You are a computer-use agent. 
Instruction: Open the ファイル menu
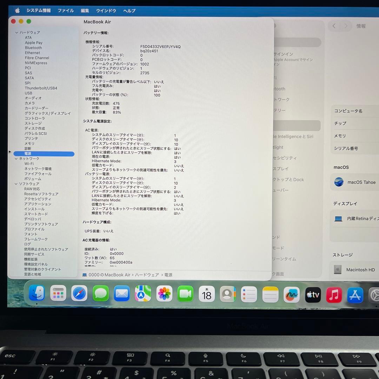coord(66,11)
